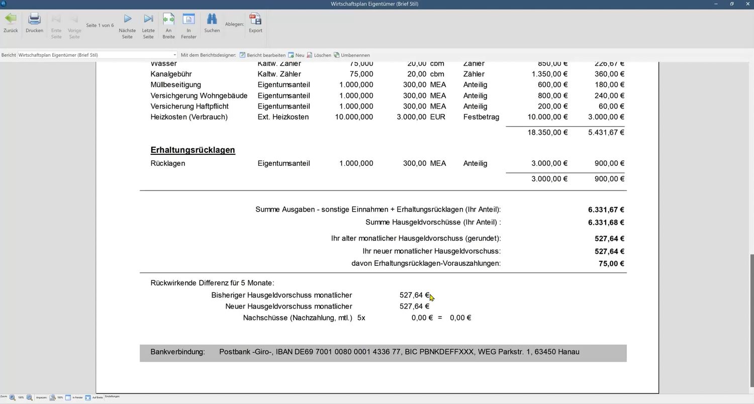
Task: Click the Kanalgebühr row label
Action: coord(171,74)
